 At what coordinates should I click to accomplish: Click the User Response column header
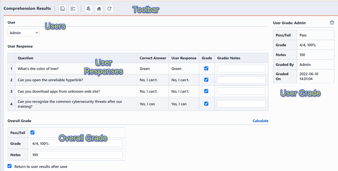click(184, 58)
